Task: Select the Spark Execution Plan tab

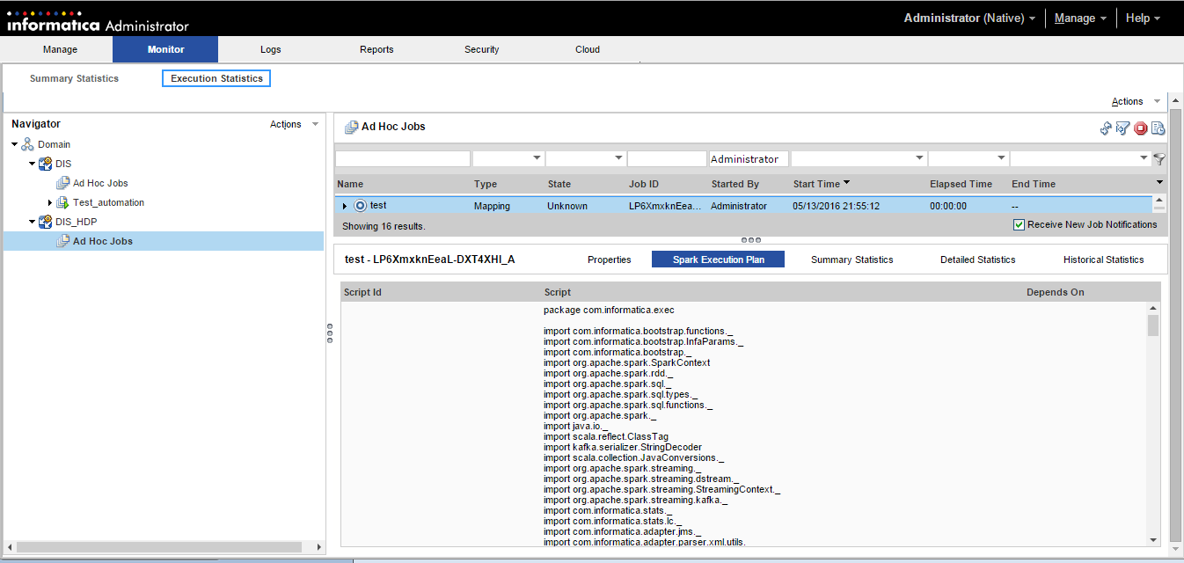Action: tap(718, 260)
